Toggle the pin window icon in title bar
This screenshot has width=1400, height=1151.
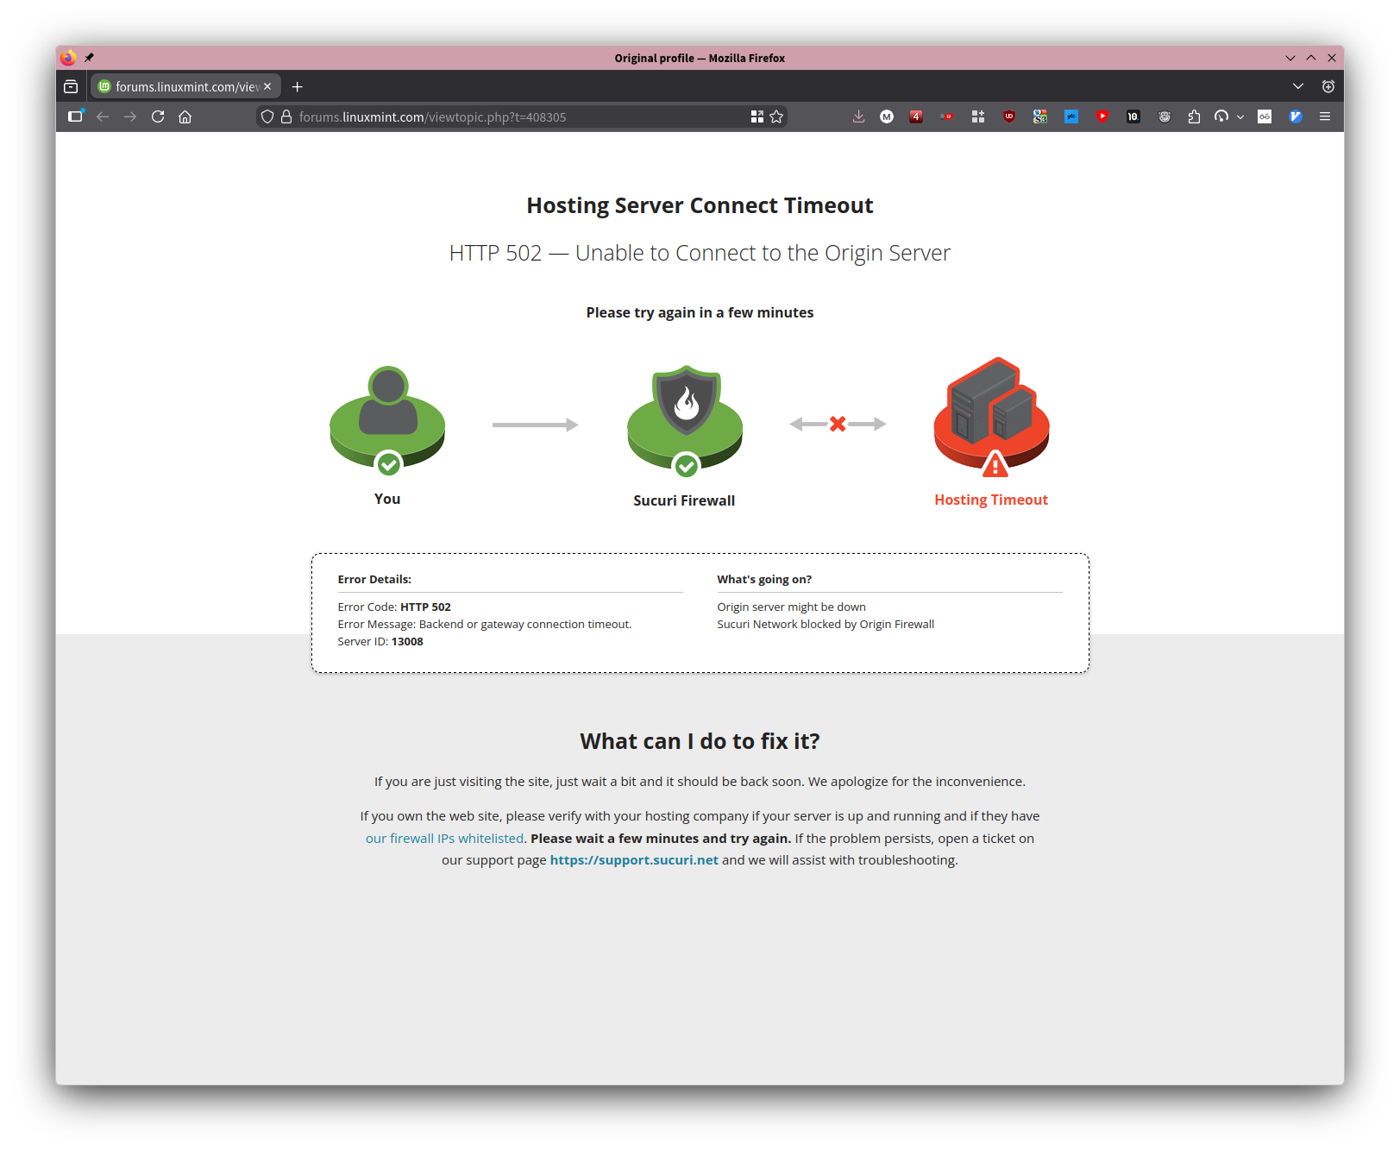[89, 58]
